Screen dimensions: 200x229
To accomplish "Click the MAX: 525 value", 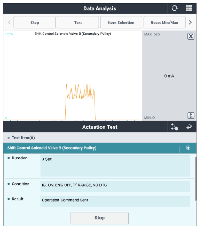I will tap(152, 34).
